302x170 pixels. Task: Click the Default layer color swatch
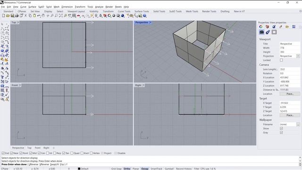click(79, 169)
